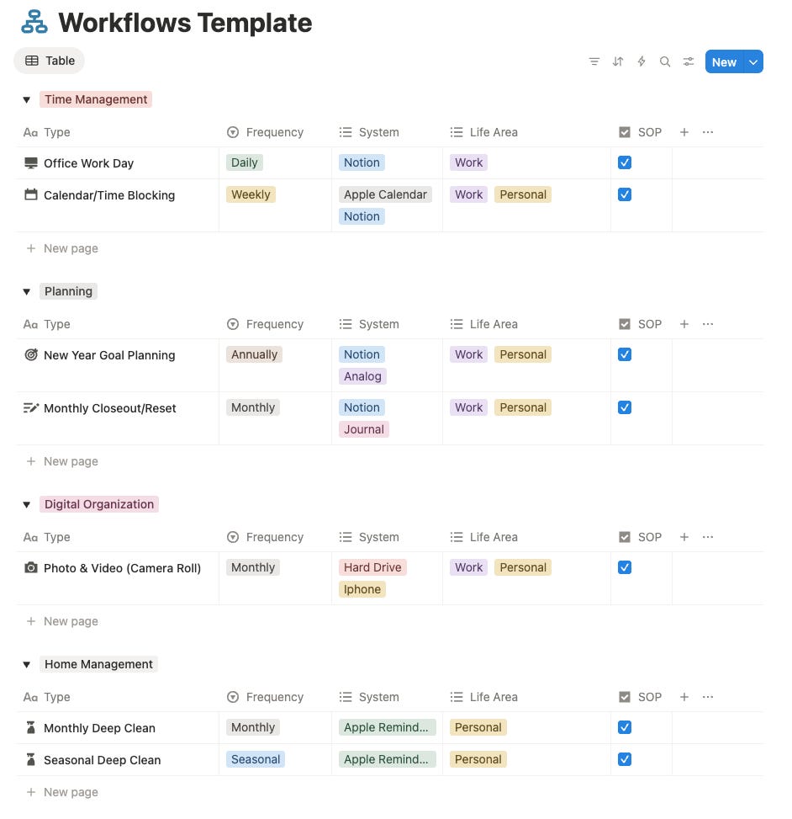Click Personal tag in Seasonal Deep Clean row
792x819 pixels.
click(x=478, y=759)
